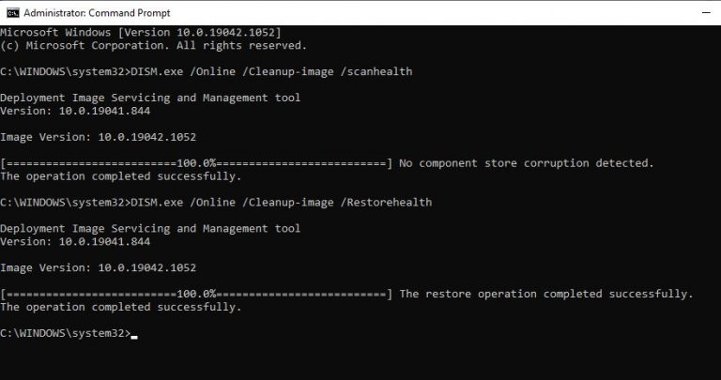Click first 'The operation completed successfully' line
Viewport: 721px width, 380px height.
121,176
